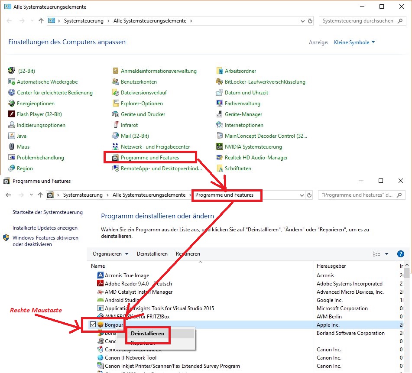Open NVIDIA Systemsteuerung icon

coord(219,146)
